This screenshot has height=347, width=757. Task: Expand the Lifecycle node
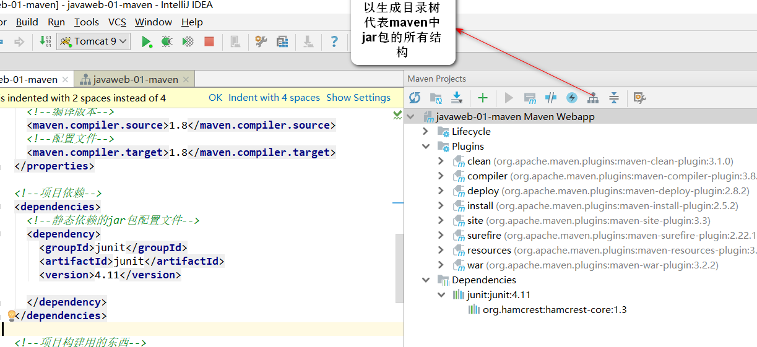click(425, 131)
